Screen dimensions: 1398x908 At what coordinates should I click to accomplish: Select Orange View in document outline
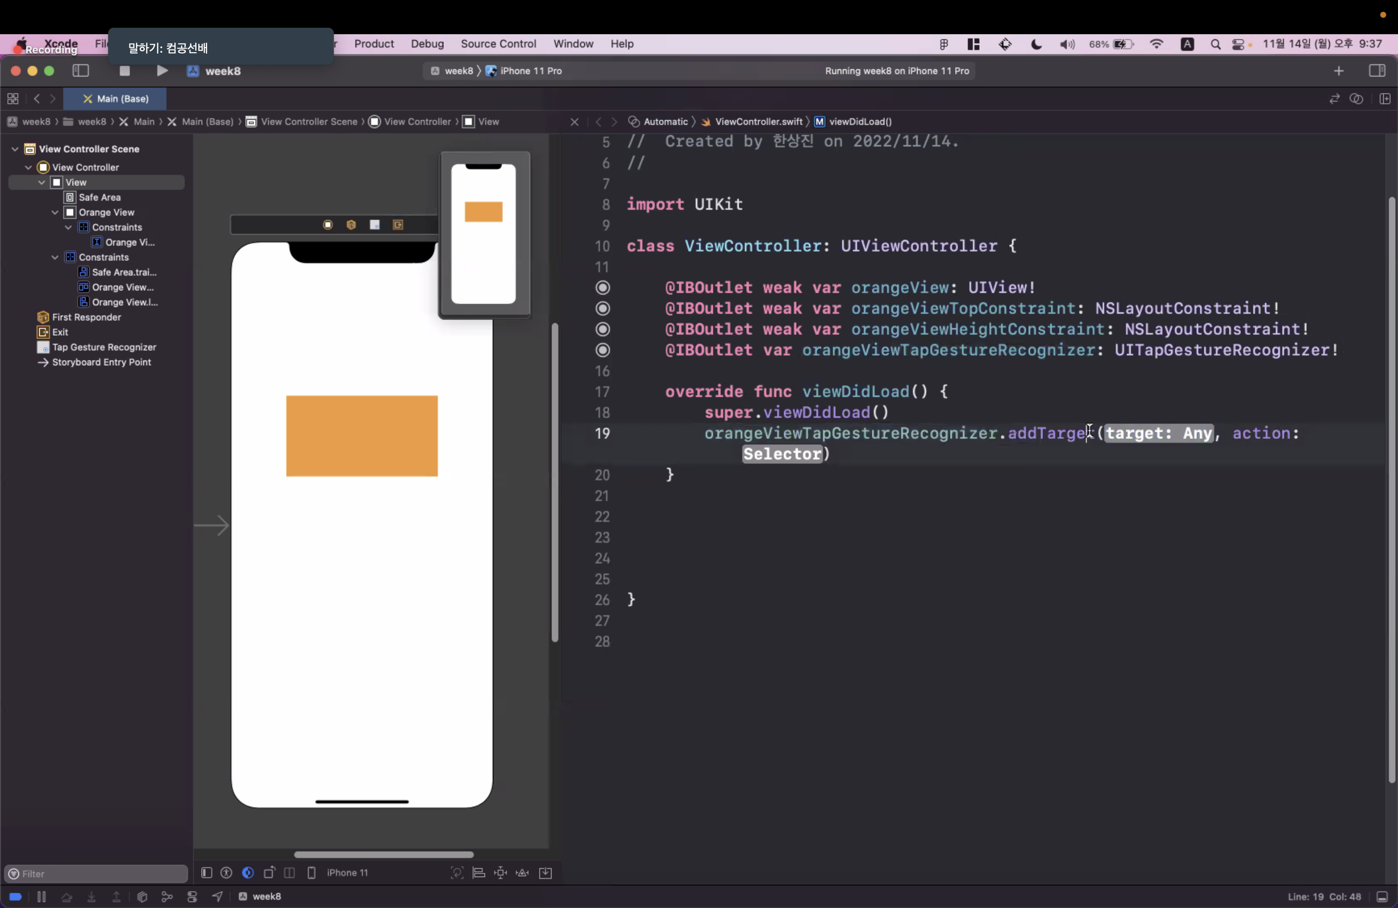(x=106, y=213)
